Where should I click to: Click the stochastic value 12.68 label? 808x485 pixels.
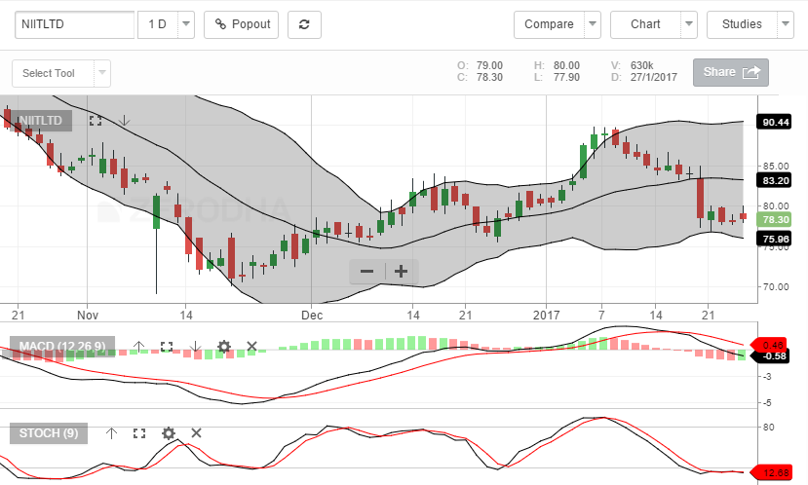(x=772, y=472)
